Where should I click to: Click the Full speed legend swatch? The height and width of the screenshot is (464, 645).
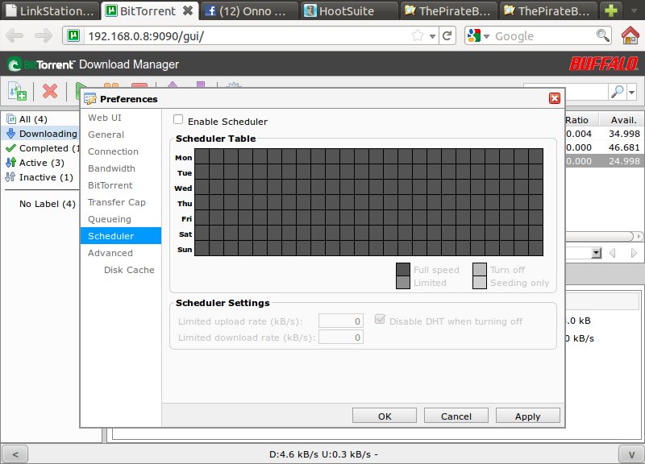click(402, 270)
